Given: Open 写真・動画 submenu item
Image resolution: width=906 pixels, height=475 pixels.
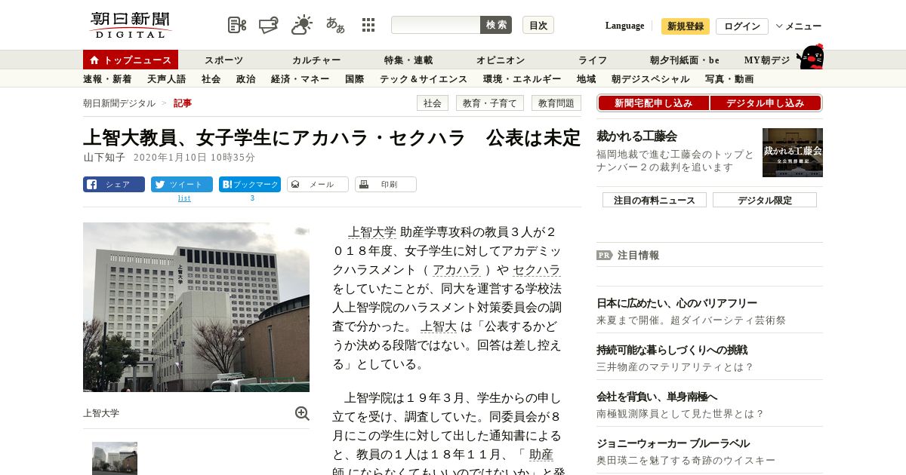Looking at the screenshot, I should tap(729, 79).
